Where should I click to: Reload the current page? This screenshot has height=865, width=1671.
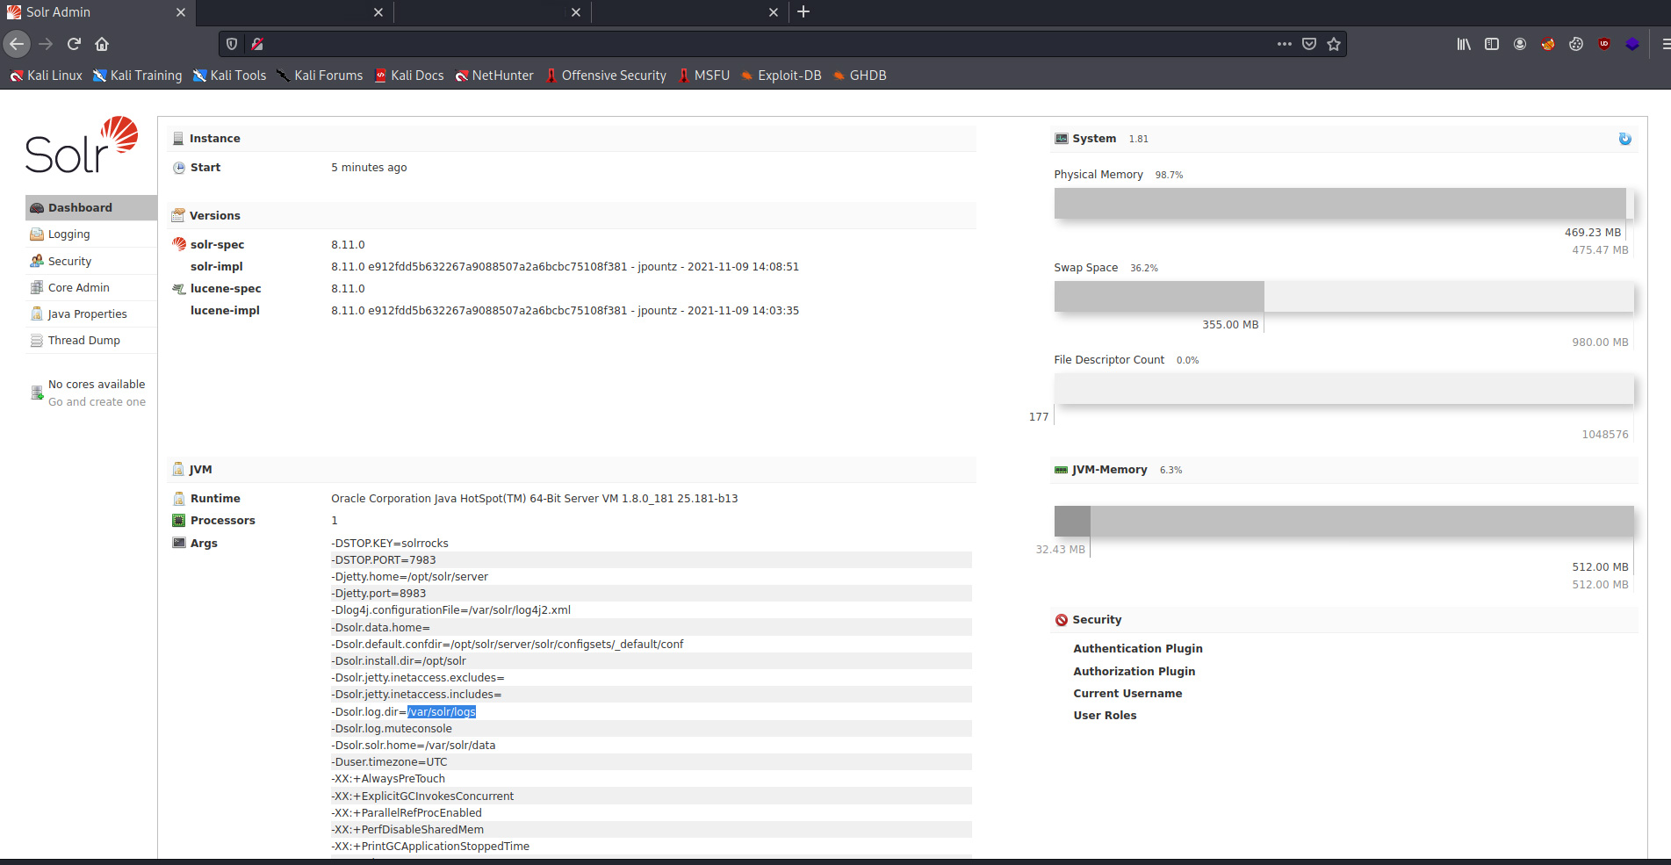(74, 44)
